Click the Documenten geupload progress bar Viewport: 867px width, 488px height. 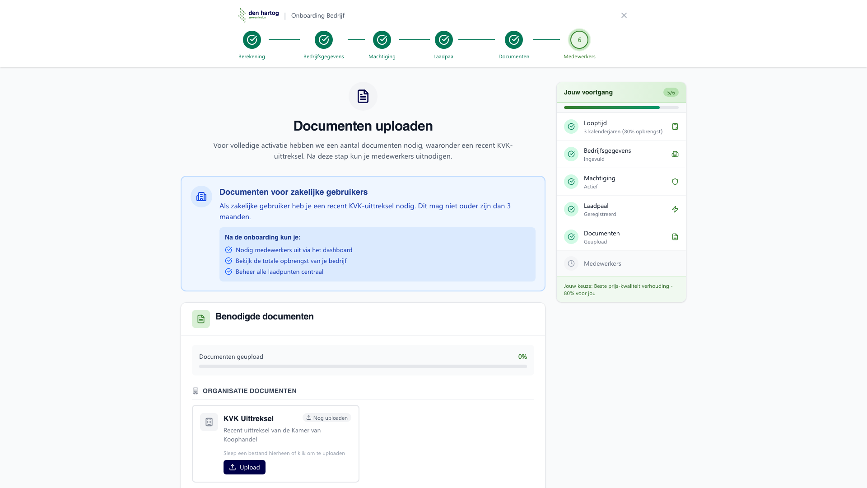[363, 366]
